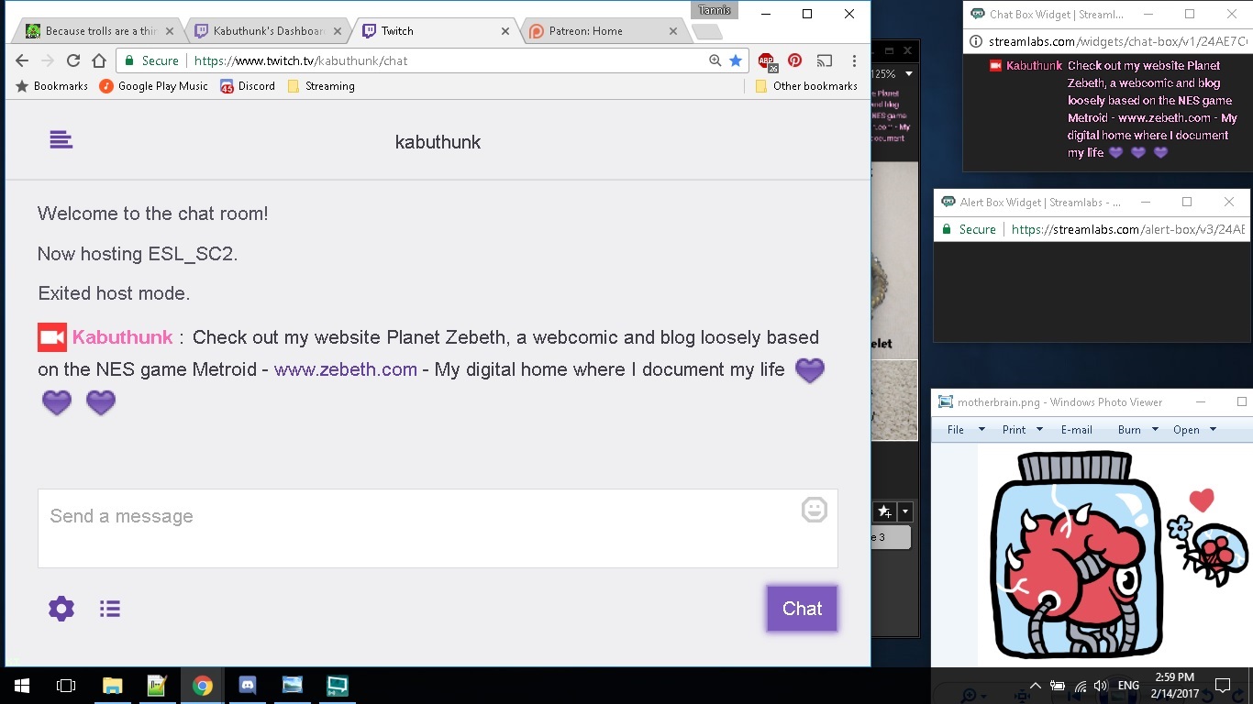Open Google Play Music bookmark

click(x=154, y=86)
